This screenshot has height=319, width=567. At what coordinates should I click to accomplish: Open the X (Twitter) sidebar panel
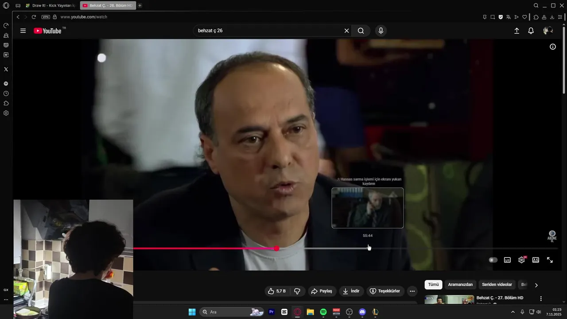coord(6,69)
